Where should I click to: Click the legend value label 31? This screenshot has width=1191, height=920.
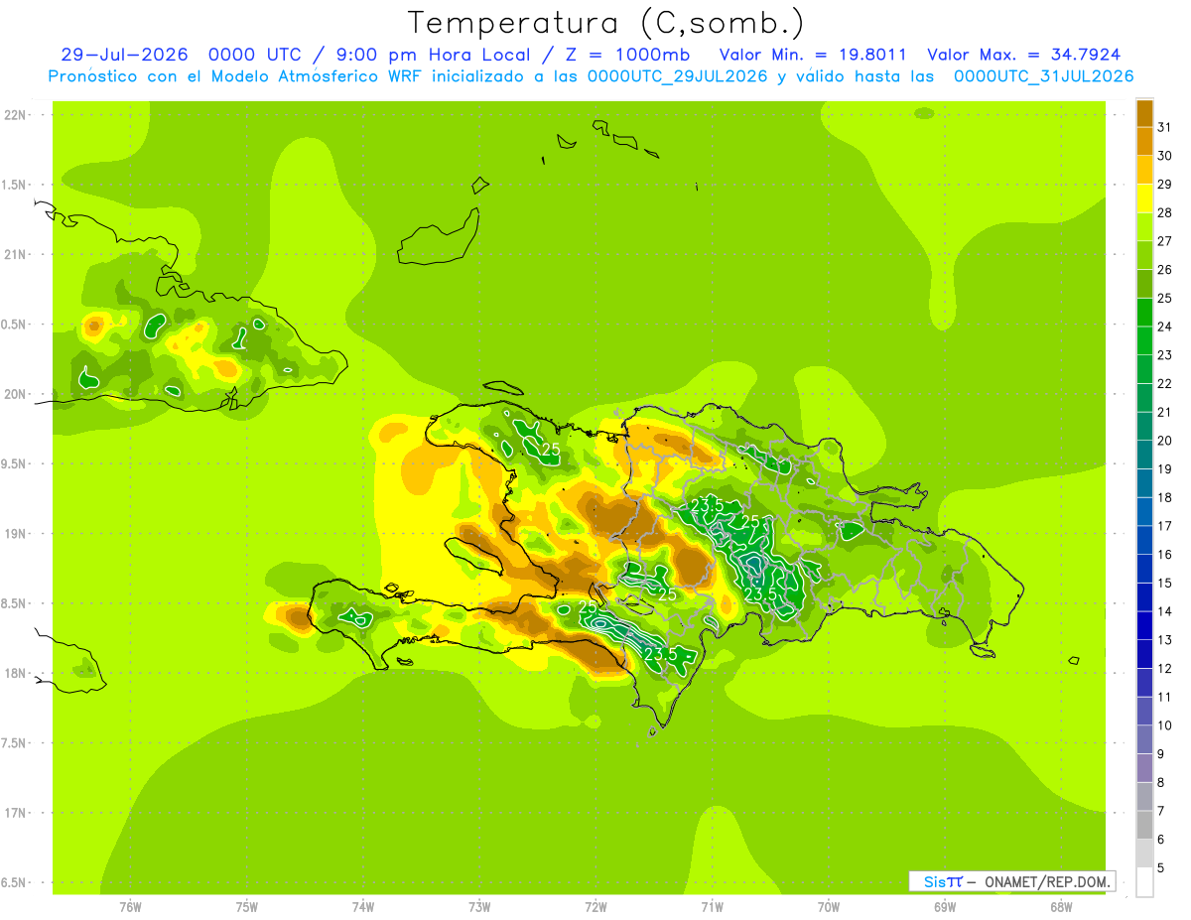click(x=1164, y=127)
